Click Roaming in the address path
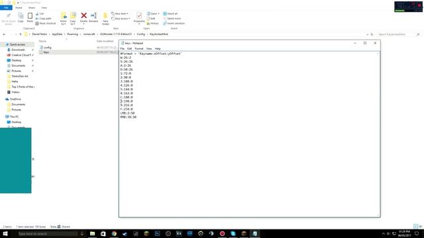Screen dimensions: 424x238 click(72, 34)
